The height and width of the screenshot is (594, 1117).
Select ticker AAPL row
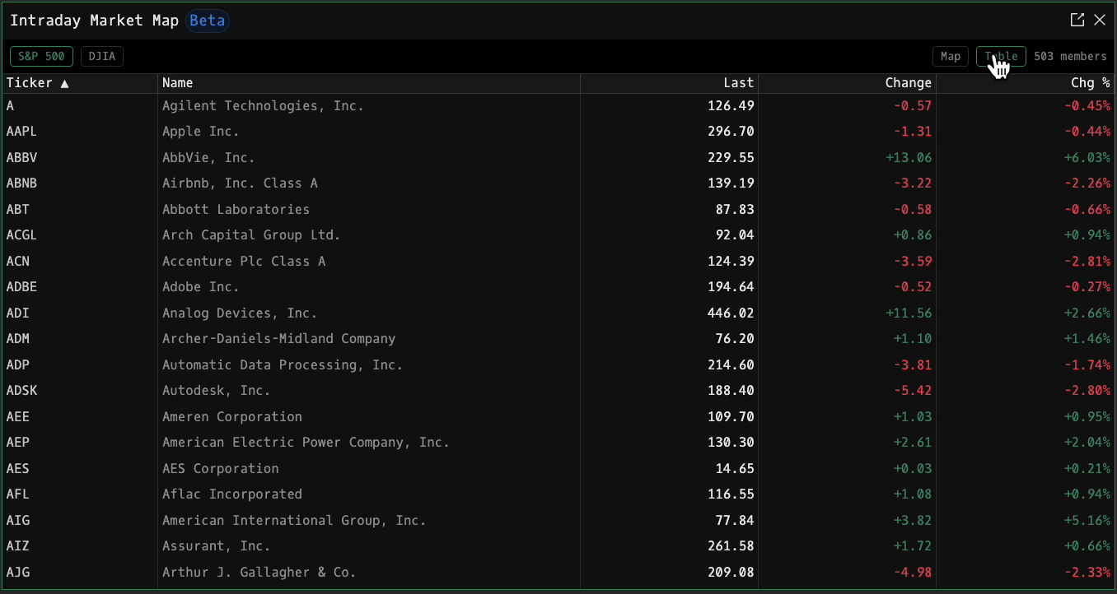[x=558, y=132]
